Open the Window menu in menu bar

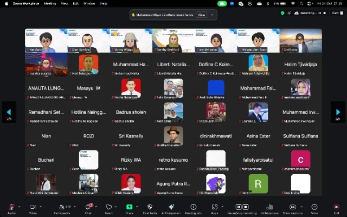click(x=89, y=3)
